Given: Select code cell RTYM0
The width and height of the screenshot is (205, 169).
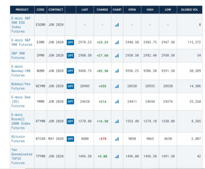Looking at the screenshot, I should coord(40,121).
